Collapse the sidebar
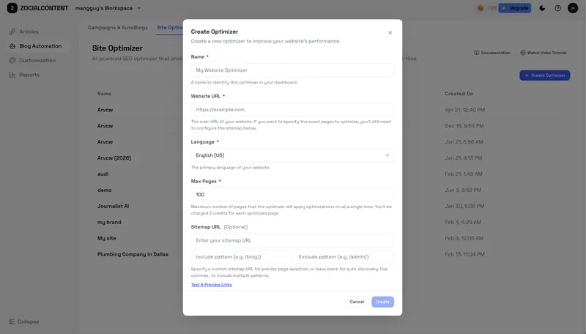This screenshot has width=586, height=334. pos(24,322)
